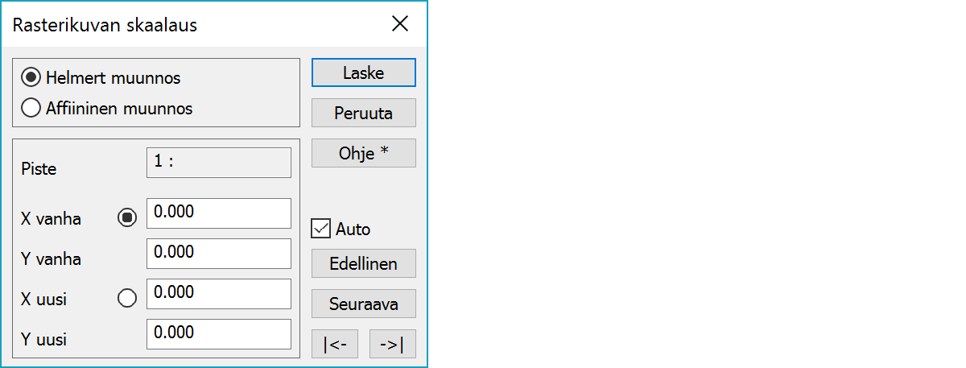Image resolution: width=966 pixels, height=368 pixels.
Task: Go to previous point with Edellinen
Action: coord(363,263)
